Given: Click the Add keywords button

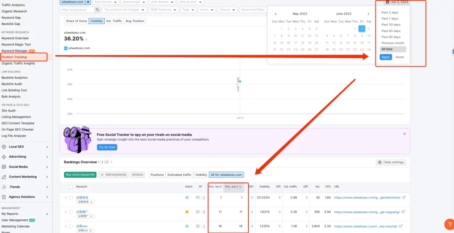Looking at the screenshot, I should (113, 175).
